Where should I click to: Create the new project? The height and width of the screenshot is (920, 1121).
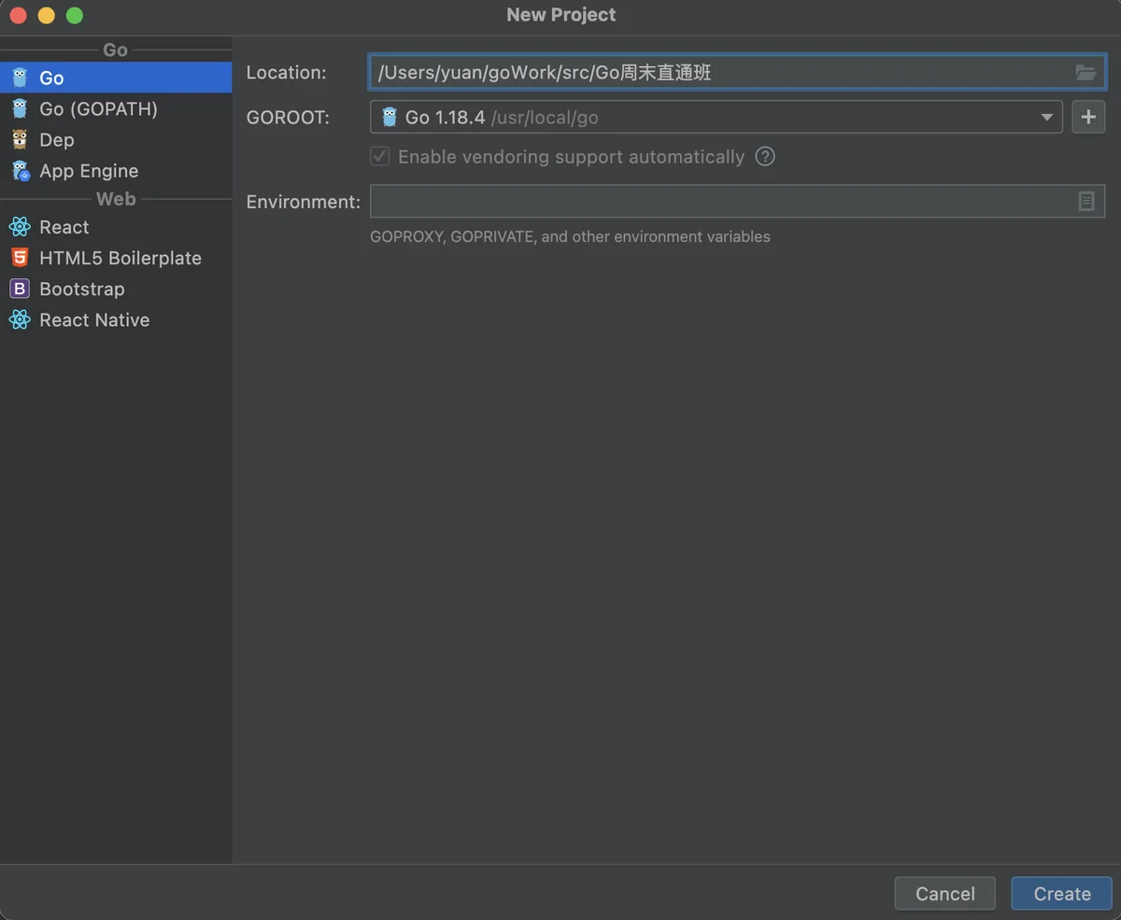coord(1062,894)
